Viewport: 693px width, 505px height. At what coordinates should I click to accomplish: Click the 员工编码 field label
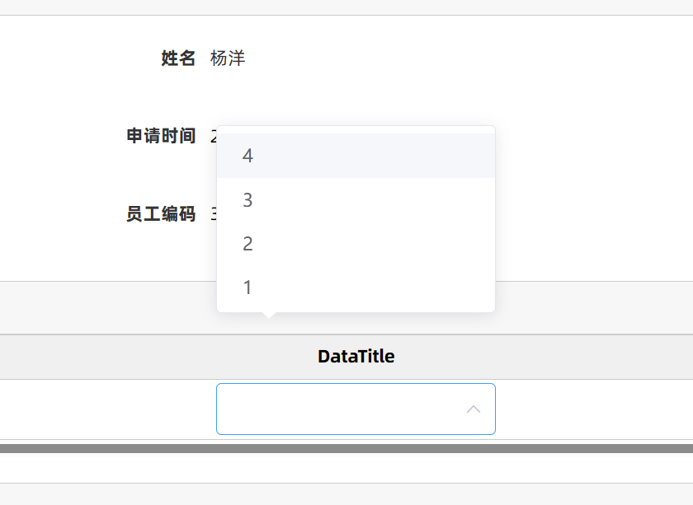pyautogui.click(x=161, y=214)
